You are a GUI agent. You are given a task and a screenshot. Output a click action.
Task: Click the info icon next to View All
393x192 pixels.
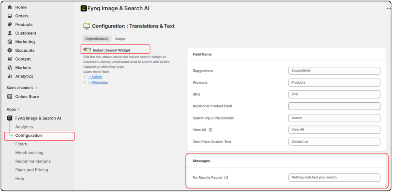(x=211, y=130)
